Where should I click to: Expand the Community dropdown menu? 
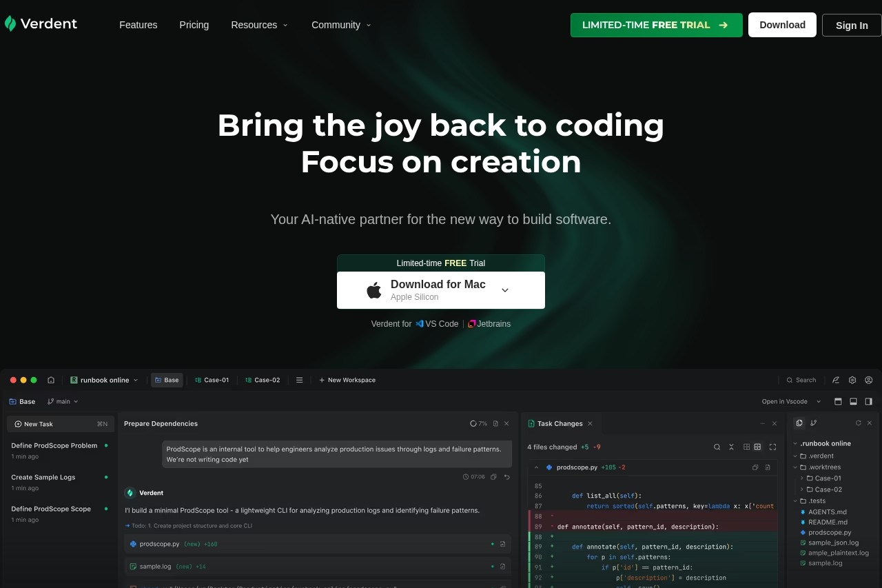coord(341,25)
